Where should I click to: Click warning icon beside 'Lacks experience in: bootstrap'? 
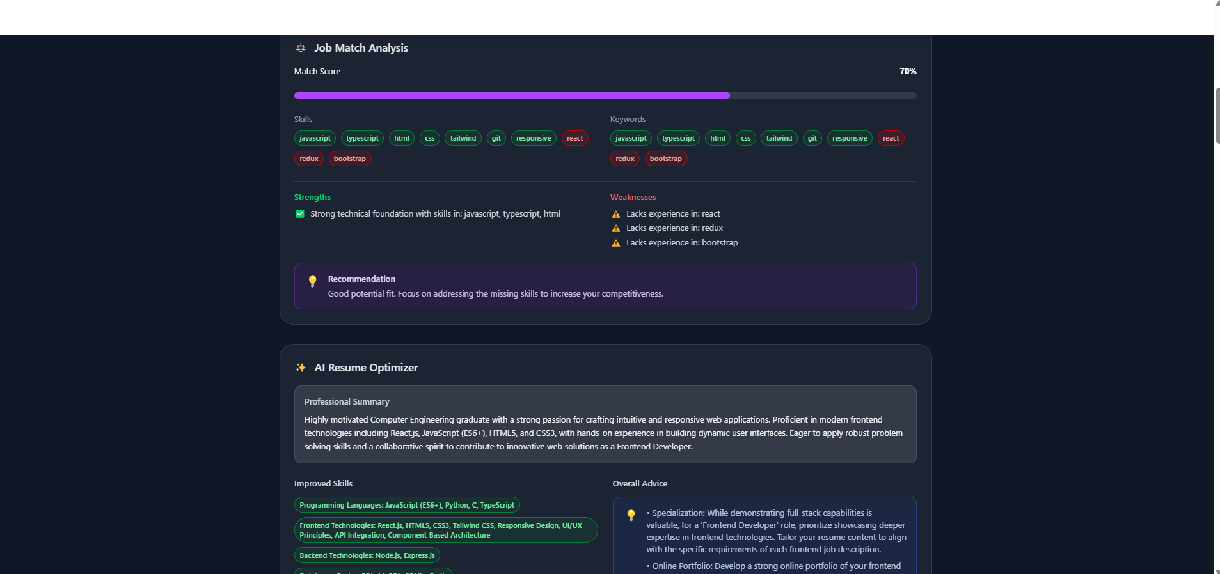point(616,243)
